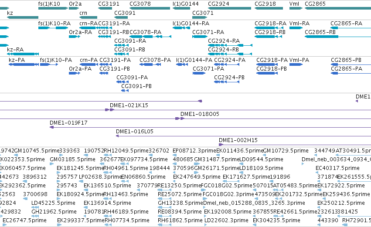Click the DME1-019F17 BAC label
This screenshot has width=371, height=227.
click(68, 123)
